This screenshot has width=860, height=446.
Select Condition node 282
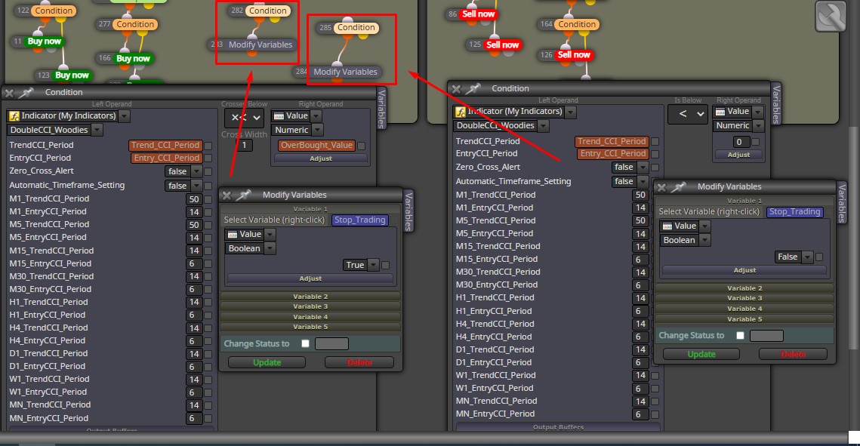click(x=267, y=11)
